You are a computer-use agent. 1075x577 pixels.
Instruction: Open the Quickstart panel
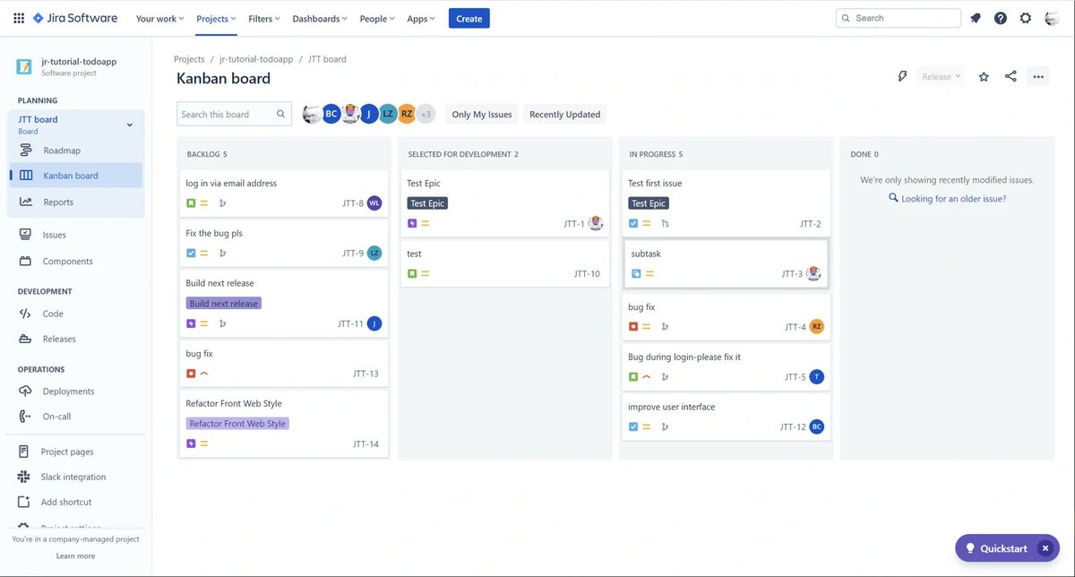996,548
